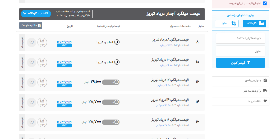The width and height of the screenshot is (276, 139).
Task: Click the phone icon in rebar 8 row
Action: [117, 42]
